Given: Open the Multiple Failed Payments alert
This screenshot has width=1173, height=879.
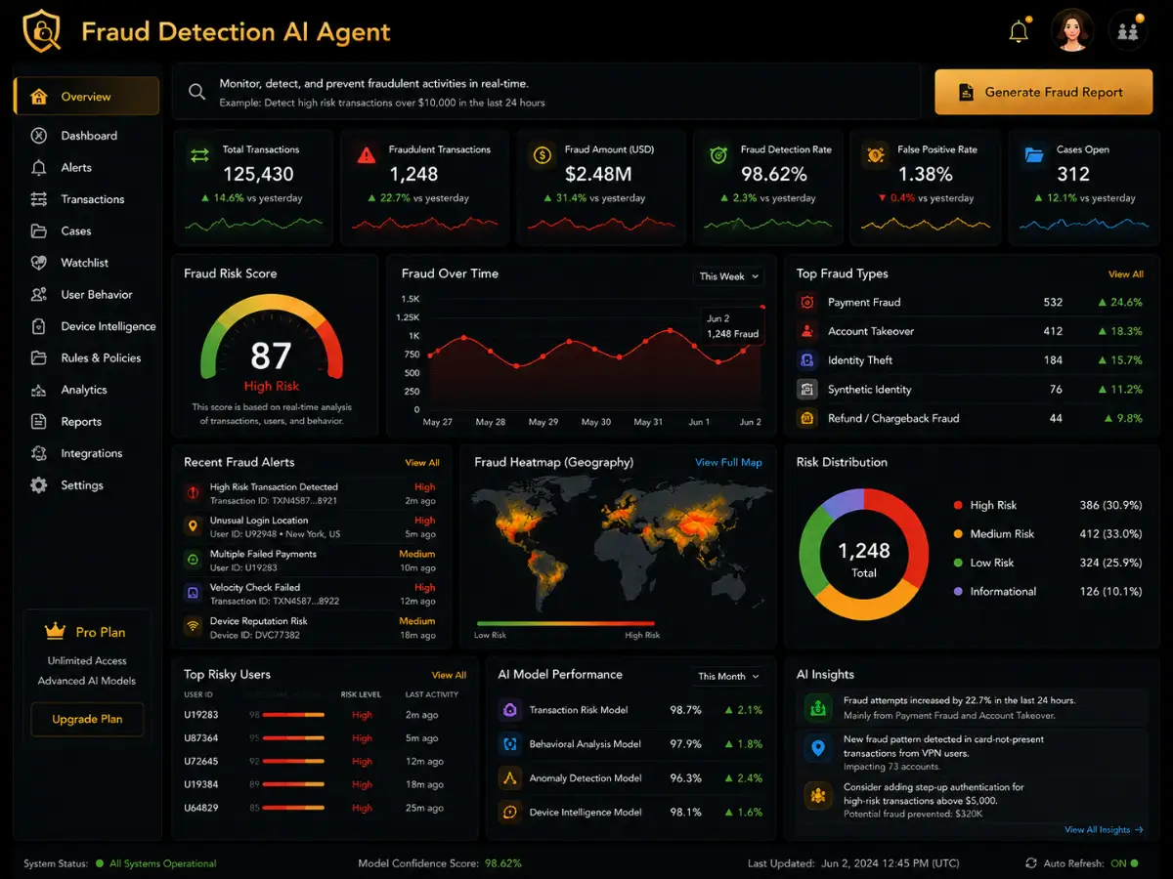Looking at the screenshot, I should click(310, 561).
